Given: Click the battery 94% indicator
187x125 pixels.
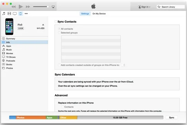Looking at the screenshot, I should coord(41,28).
